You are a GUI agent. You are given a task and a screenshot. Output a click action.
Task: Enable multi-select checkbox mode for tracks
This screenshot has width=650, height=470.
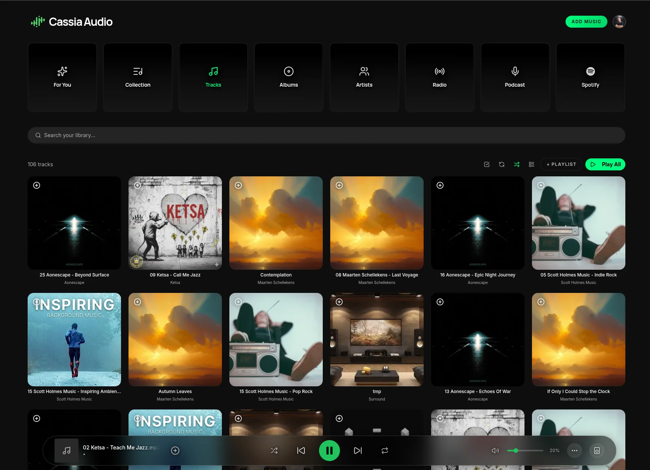487,164
